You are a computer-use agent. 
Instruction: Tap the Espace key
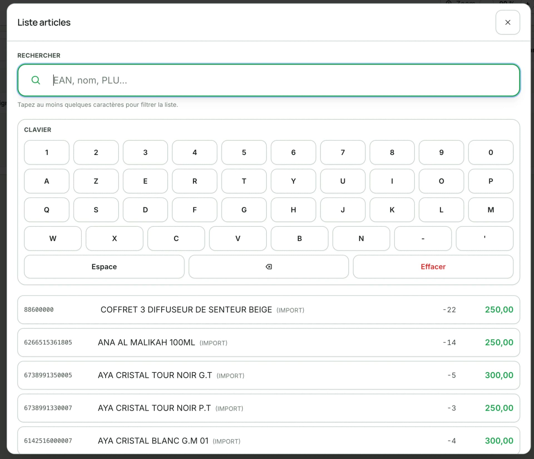[104, 267]
